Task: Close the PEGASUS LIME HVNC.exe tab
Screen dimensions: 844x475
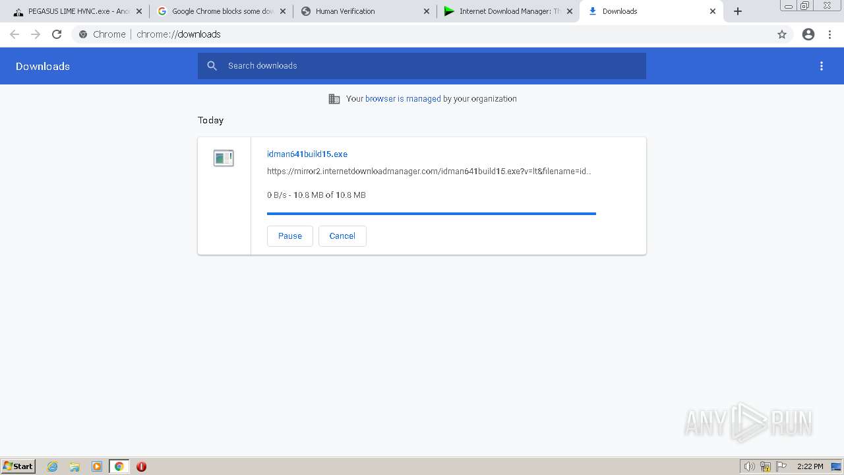Action: pos(139,11)
